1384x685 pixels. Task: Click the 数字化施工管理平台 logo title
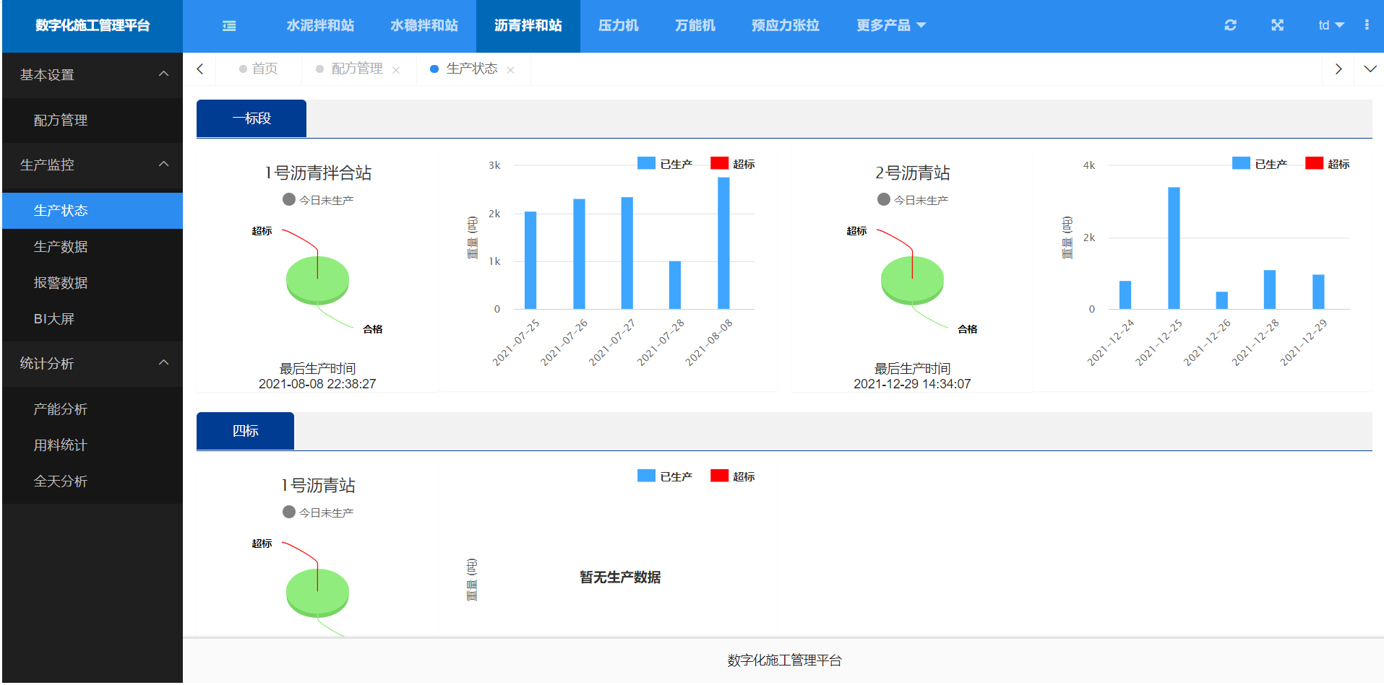click(93, 26)
